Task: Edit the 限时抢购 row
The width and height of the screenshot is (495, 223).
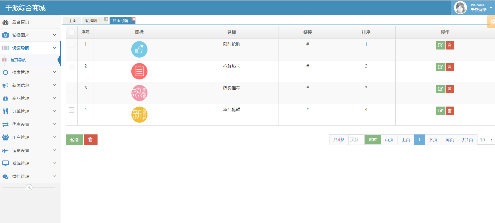Action: pos(441,45)
